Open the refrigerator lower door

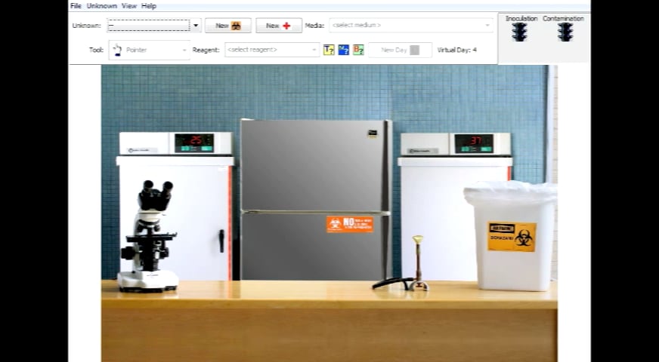314,247
